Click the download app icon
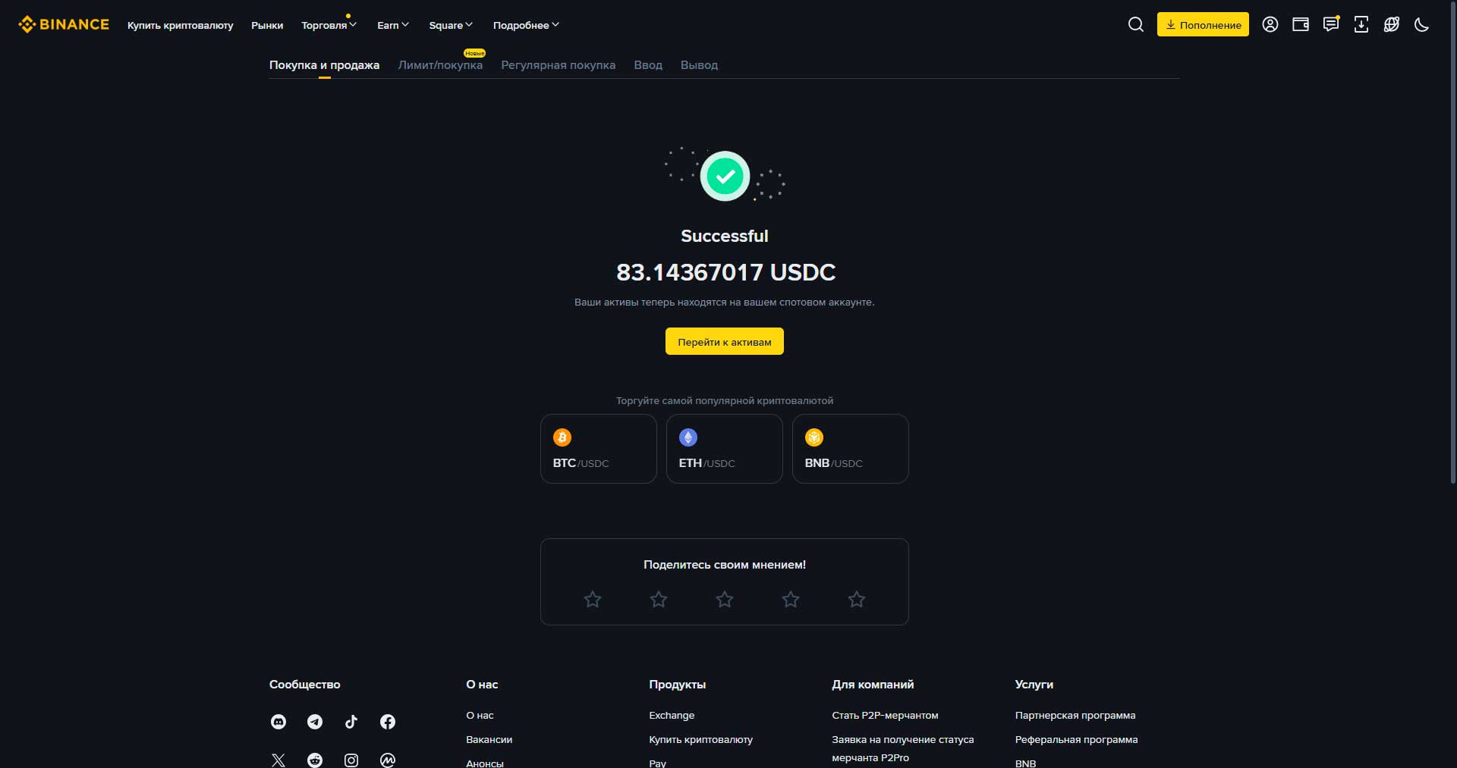The image size is (1457, 768). (1361, 24)
